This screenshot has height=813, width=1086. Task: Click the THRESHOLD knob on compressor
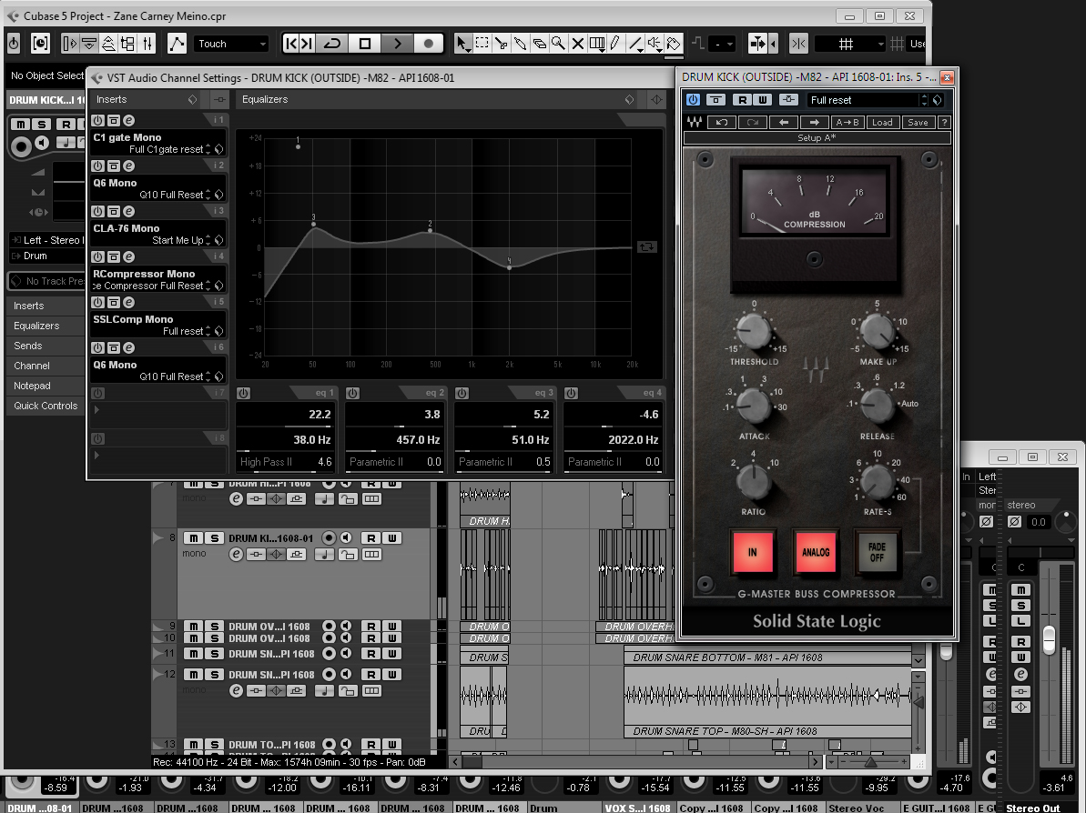point(754,331)
